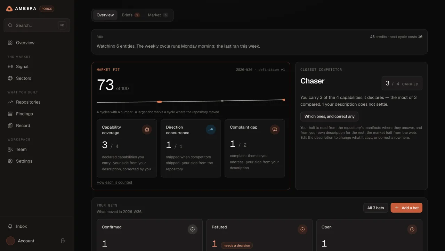Click the Sectors globe icon
Screen dimensions: 445x251
10,78
